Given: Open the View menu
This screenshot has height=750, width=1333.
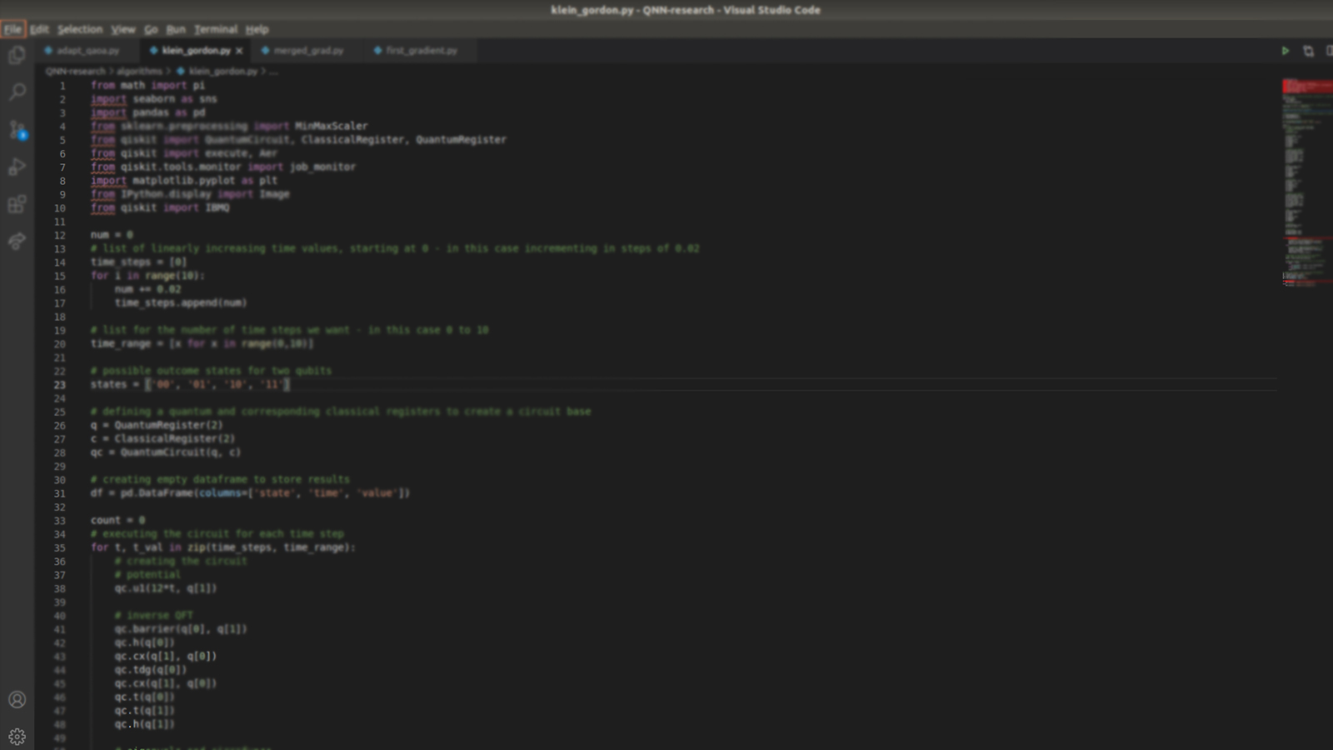Looking at the screenshot, I should point(123,29).
